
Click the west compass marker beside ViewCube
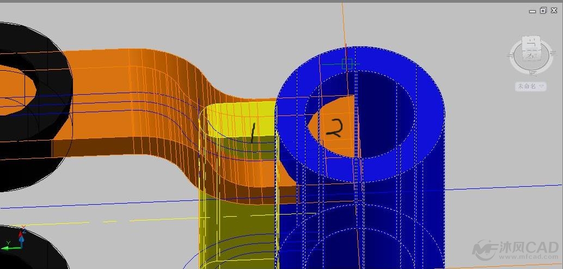click(512, 56)
